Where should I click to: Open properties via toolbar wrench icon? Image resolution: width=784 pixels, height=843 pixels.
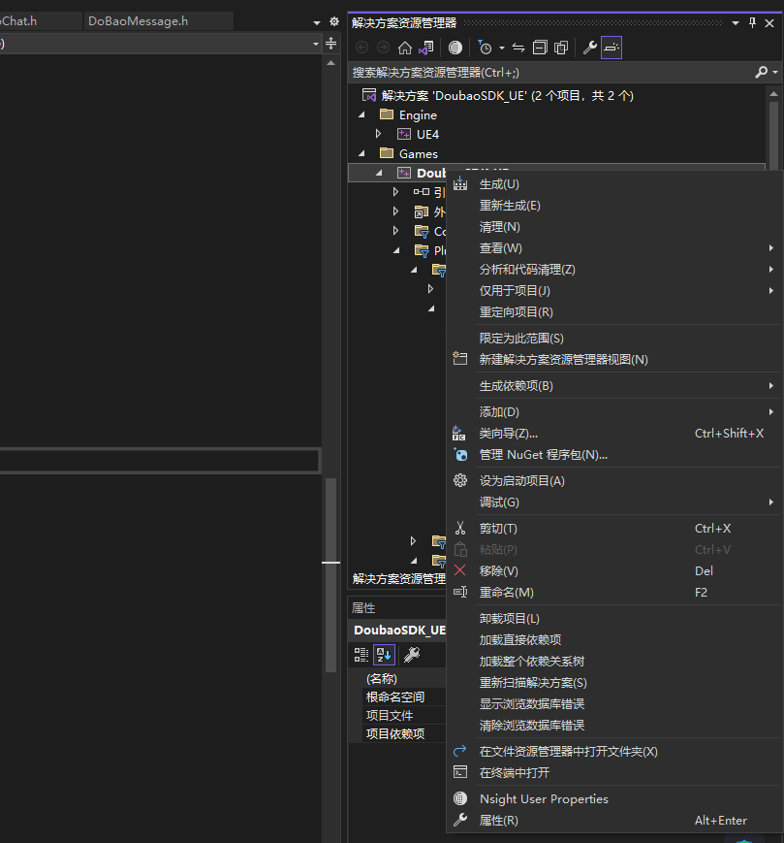coord(589,48)
